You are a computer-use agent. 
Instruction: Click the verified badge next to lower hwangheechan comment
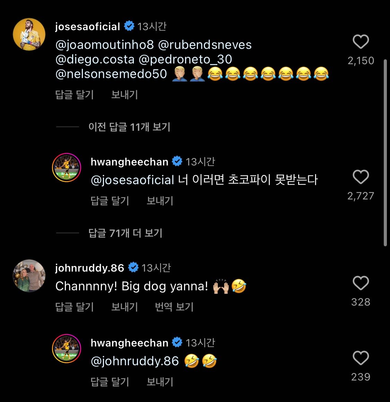[178, 342]
